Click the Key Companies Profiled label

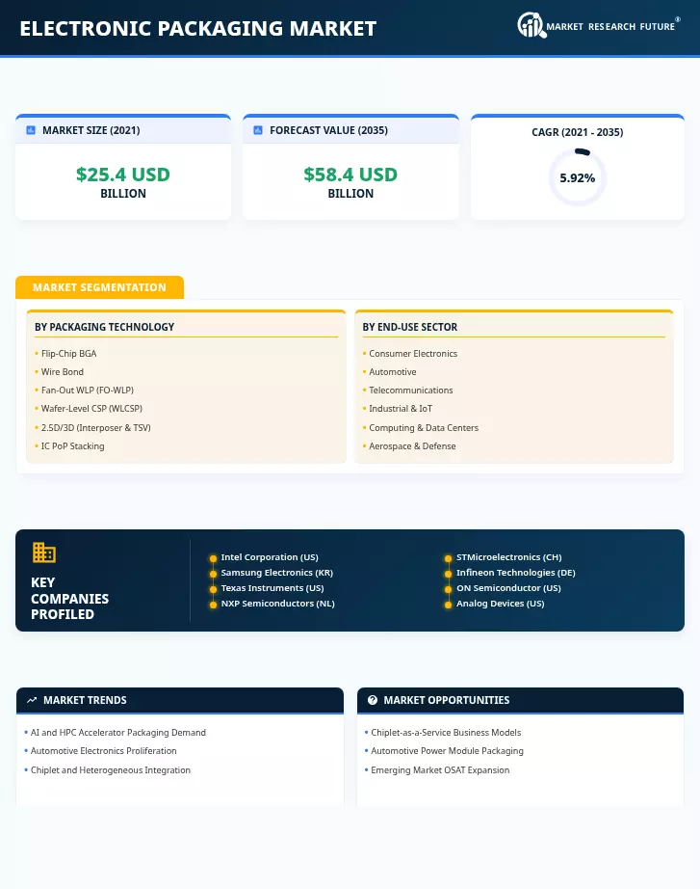(69, 598)
